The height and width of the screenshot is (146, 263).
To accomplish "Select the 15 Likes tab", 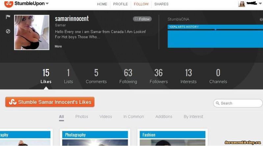I will tap(46, 76).
